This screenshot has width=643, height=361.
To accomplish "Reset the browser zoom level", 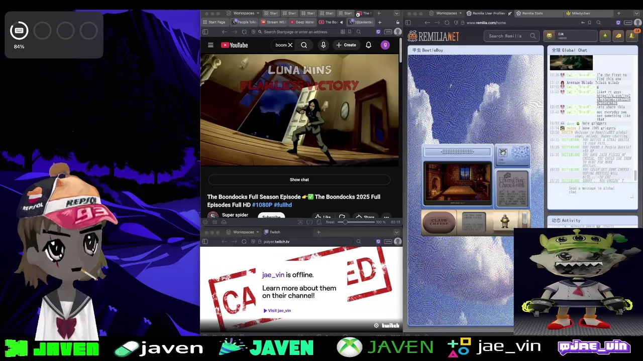I will tap(330, 222).
